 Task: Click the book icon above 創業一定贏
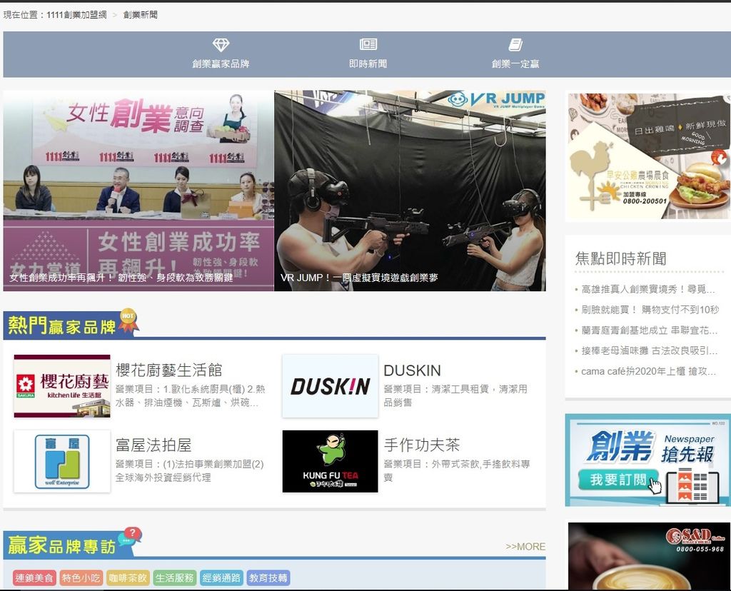(x=515, y=45)
